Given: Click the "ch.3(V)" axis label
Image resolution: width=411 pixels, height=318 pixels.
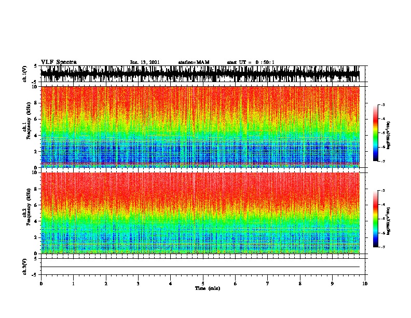Looking at the screenshot, I should click(24, 267).
